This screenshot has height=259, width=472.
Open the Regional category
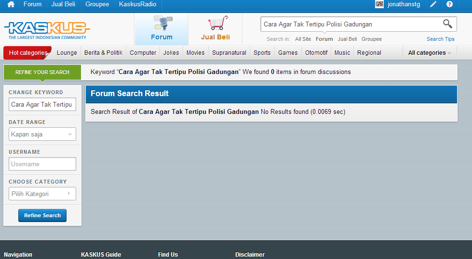[369, 53]
